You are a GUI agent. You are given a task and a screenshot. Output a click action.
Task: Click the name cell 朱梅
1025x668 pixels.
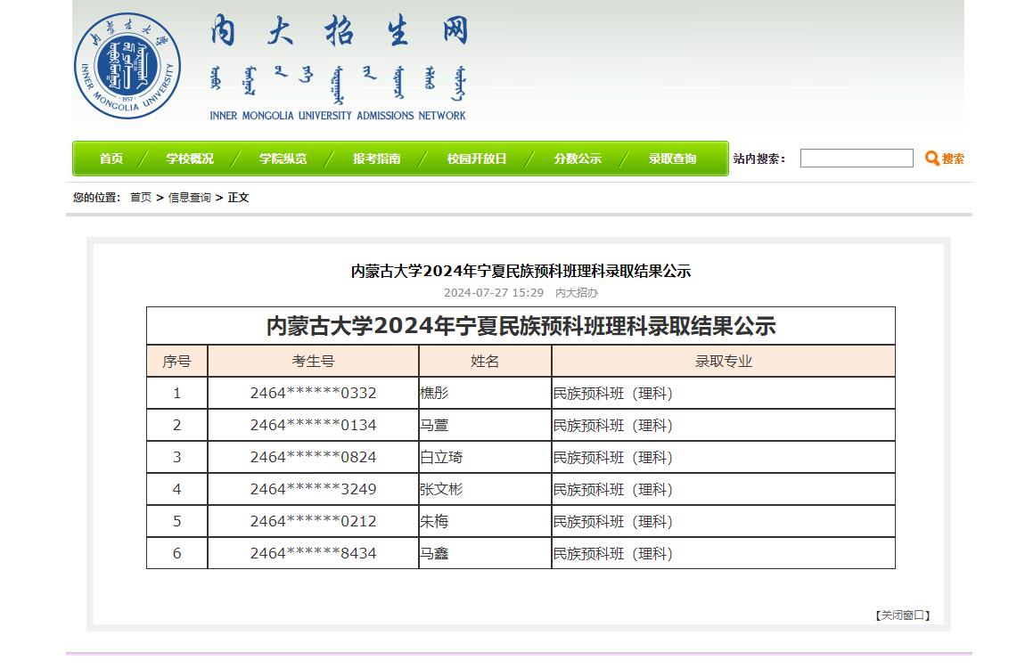pos(485,521)
